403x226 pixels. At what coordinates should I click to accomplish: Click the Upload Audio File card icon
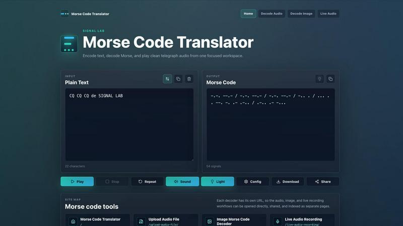tap(141, 221)
